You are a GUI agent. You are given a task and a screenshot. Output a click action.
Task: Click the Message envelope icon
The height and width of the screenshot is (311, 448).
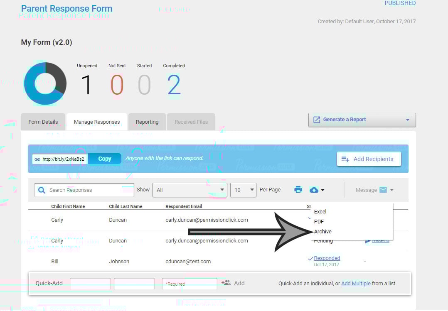point(383,190)
